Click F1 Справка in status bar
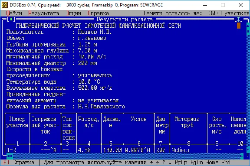The image size is (250, 166). (x=19, y=163)
